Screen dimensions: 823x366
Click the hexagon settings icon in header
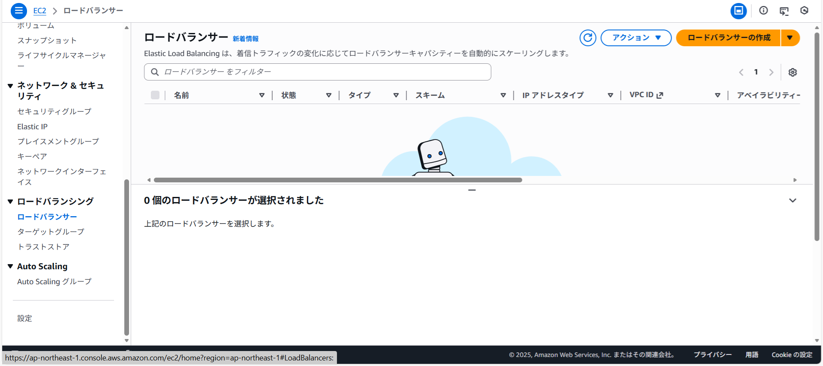(x=804, y=11)
